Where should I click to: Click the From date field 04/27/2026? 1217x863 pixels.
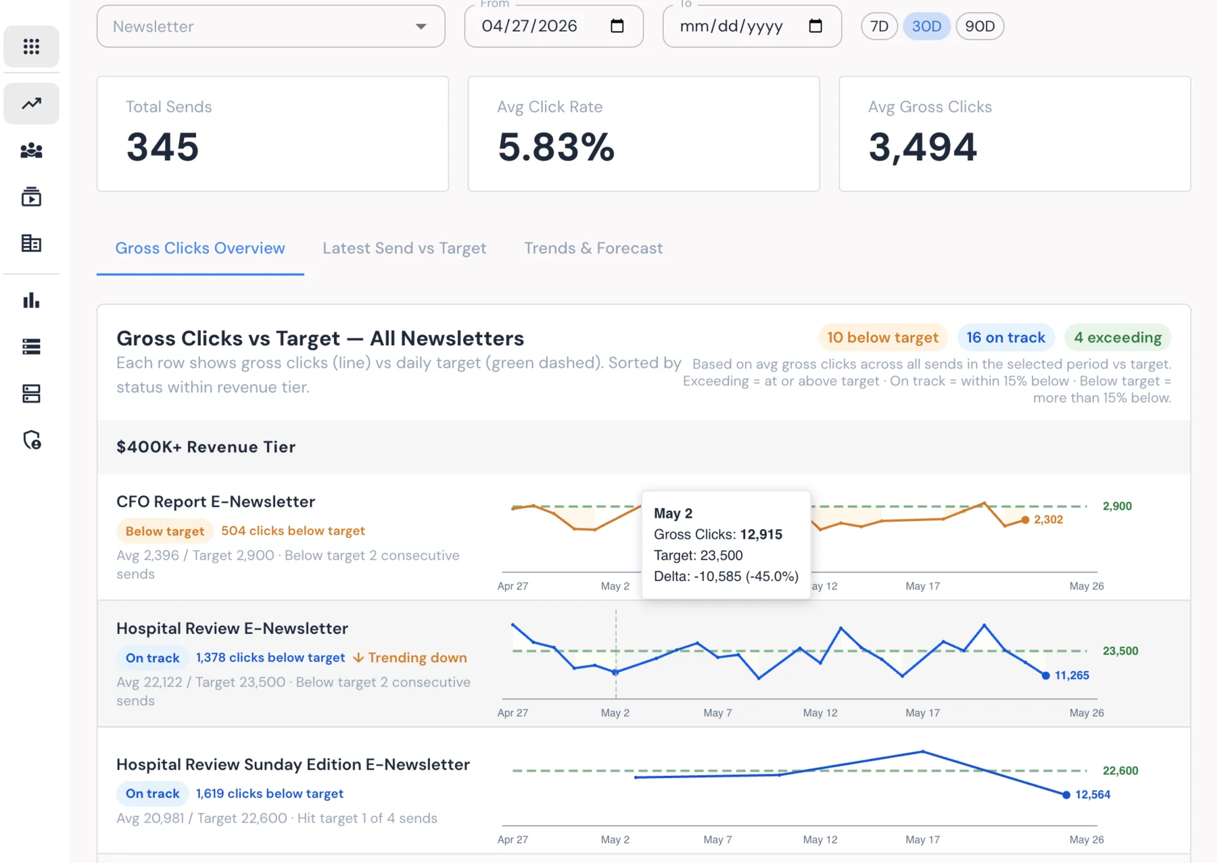(x=554, y=26)
